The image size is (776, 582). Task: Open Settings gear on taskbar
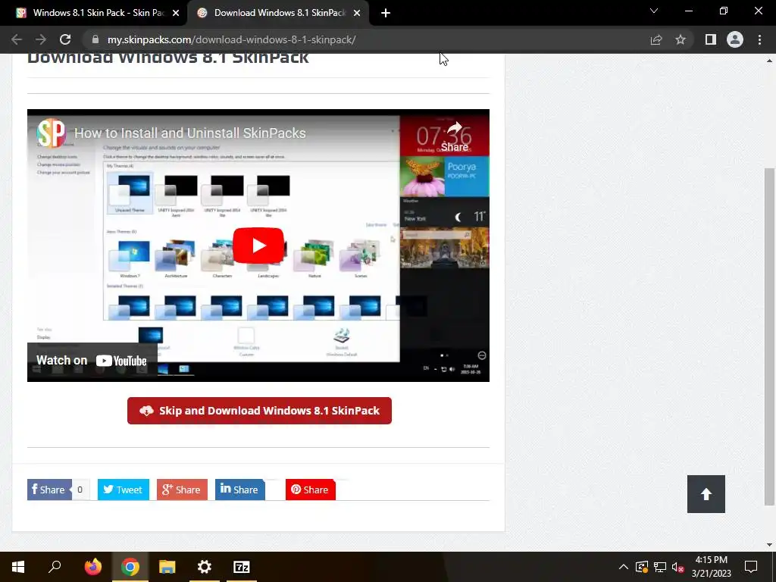205,567
